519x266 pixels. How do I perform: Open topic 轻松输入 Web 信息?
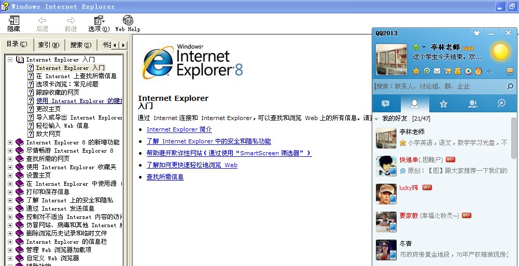[x=62, y=126]
